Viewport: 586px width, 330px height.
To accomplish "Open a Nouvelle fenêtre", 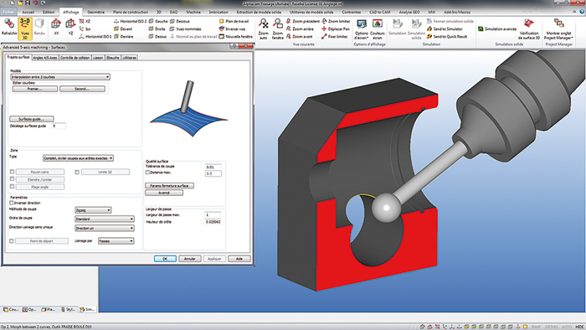I will click(x=235, y=37).
